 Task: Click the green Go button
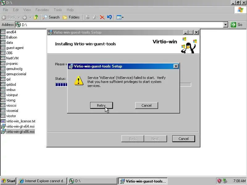click(237, 25)
